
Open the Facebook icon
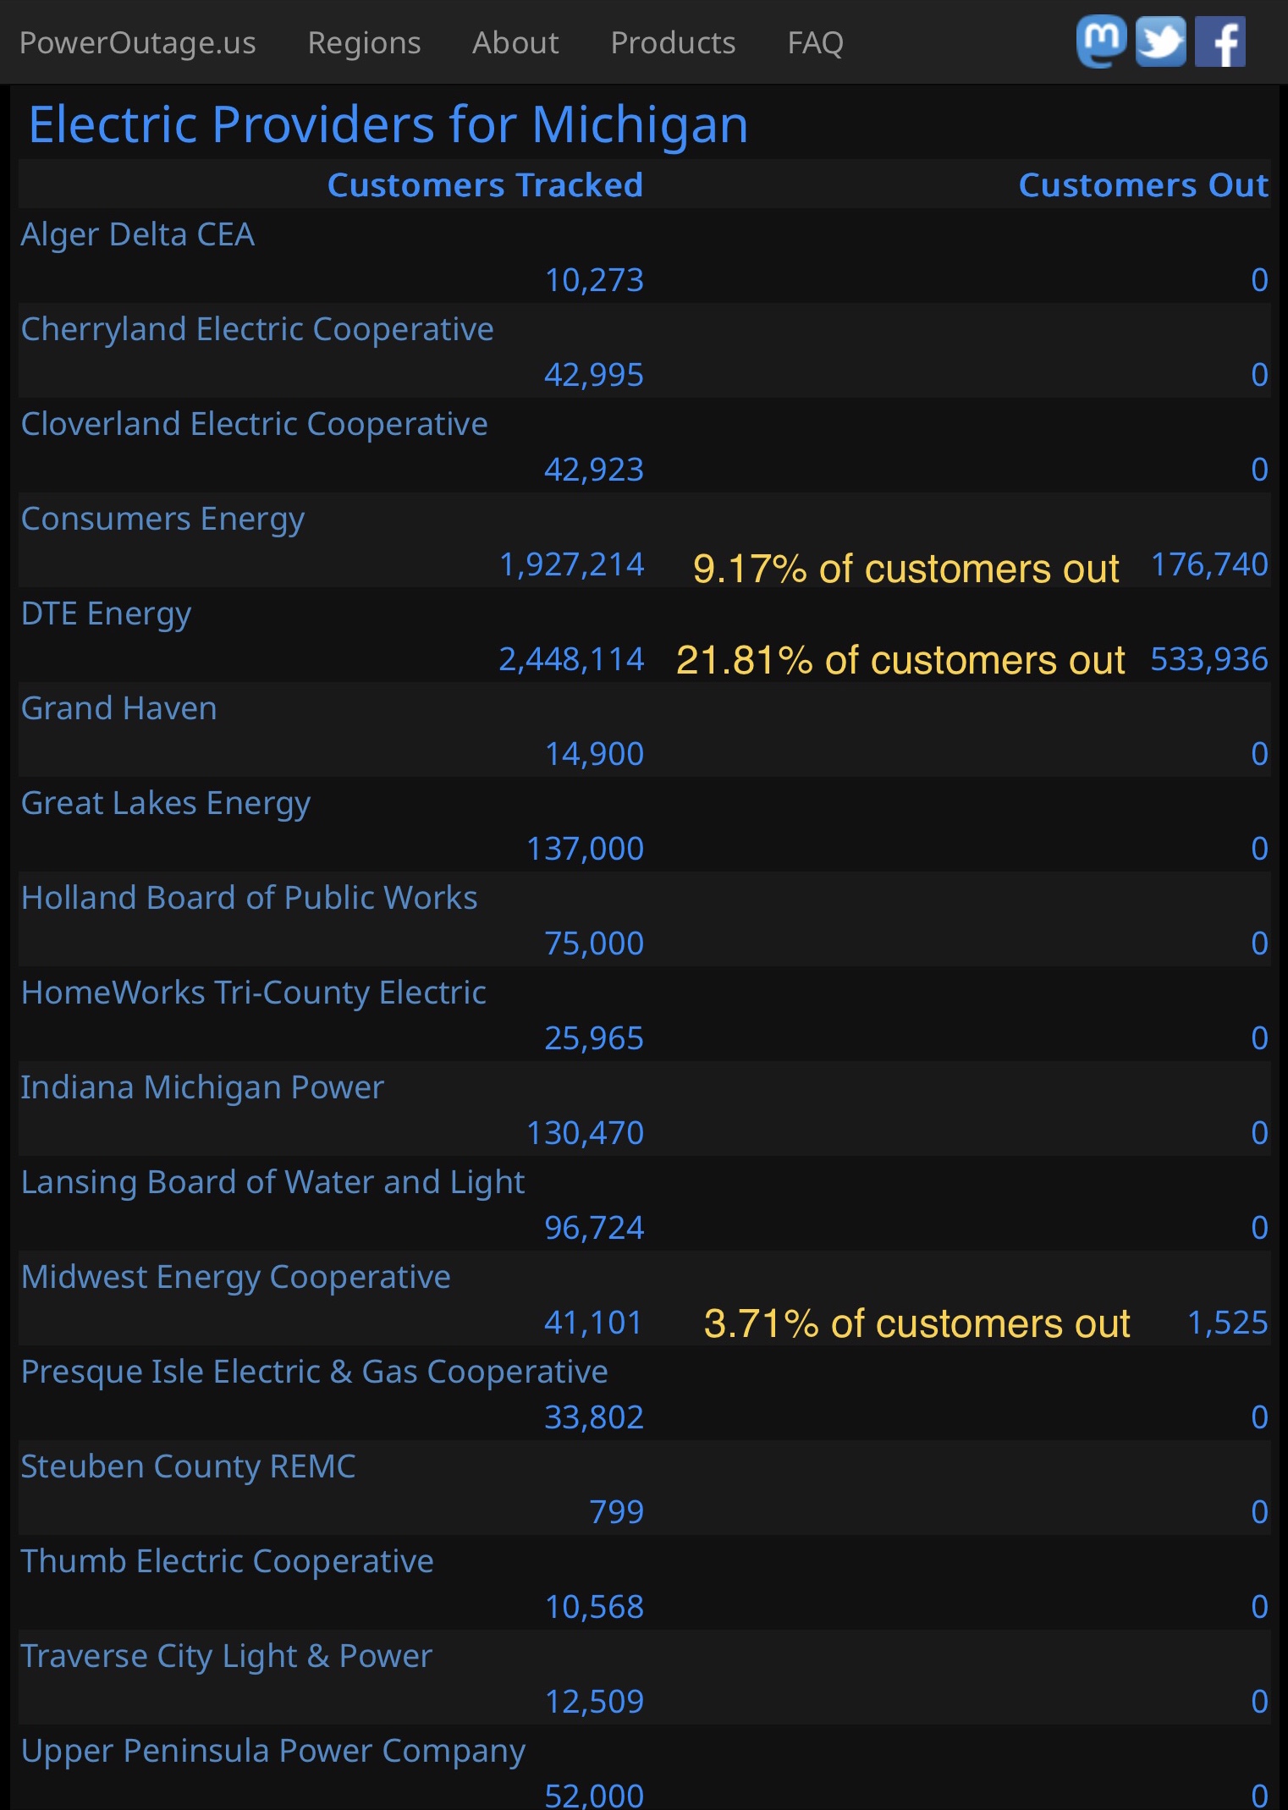(1219, 41)
